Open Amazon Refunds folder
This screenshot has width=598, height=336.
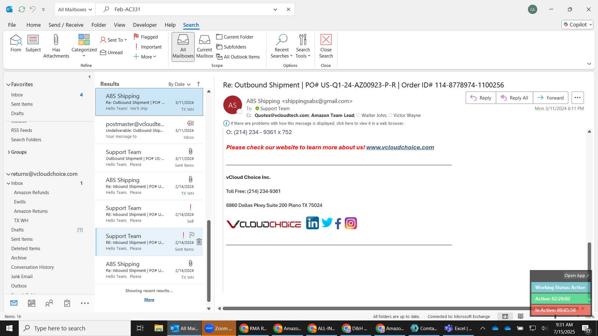[x=31, y=193]
